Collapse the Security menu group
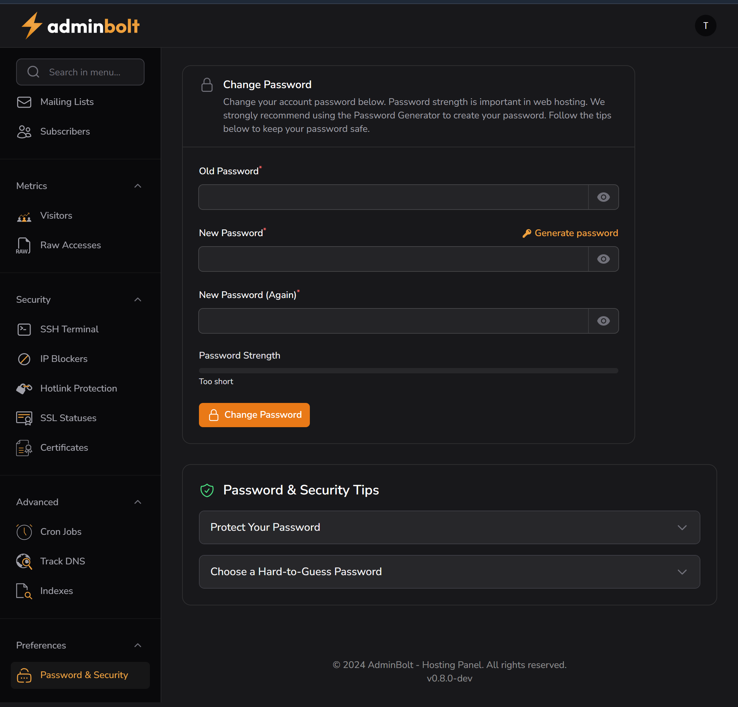Image resolution: width=738 pixels, height=707 pixels. point(138,300)
